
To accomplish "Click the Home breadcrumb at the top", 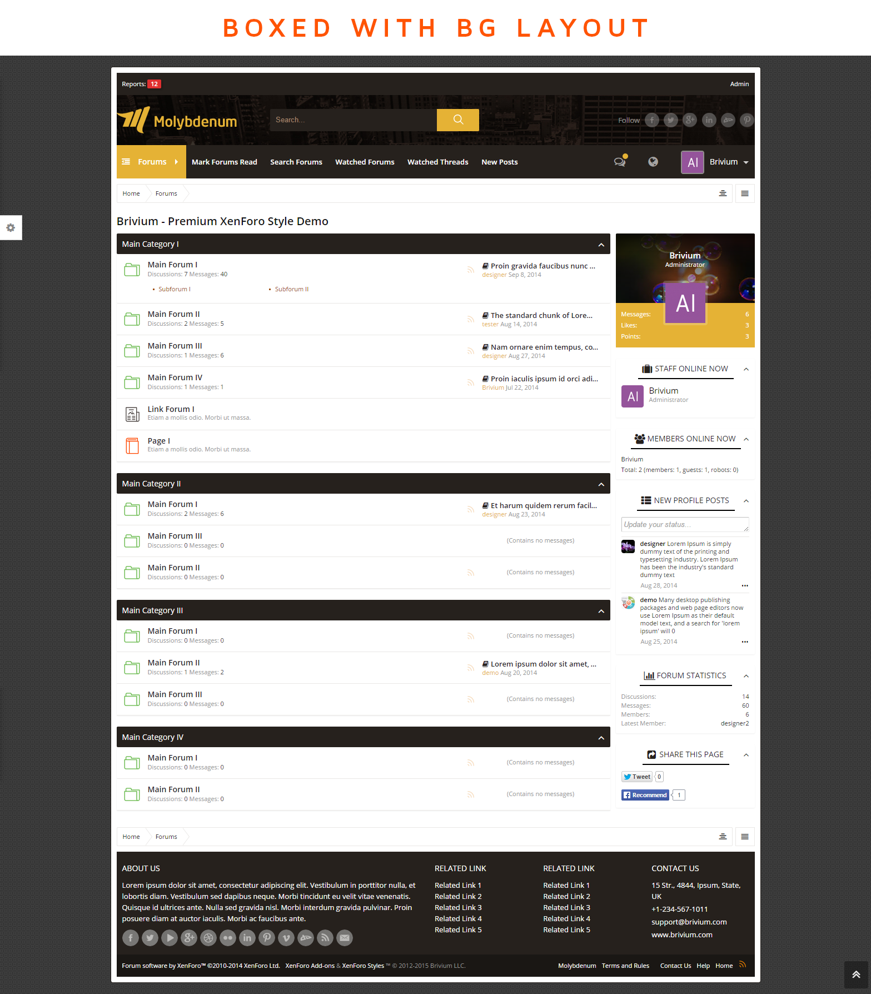I will click(x=131, y=193).
